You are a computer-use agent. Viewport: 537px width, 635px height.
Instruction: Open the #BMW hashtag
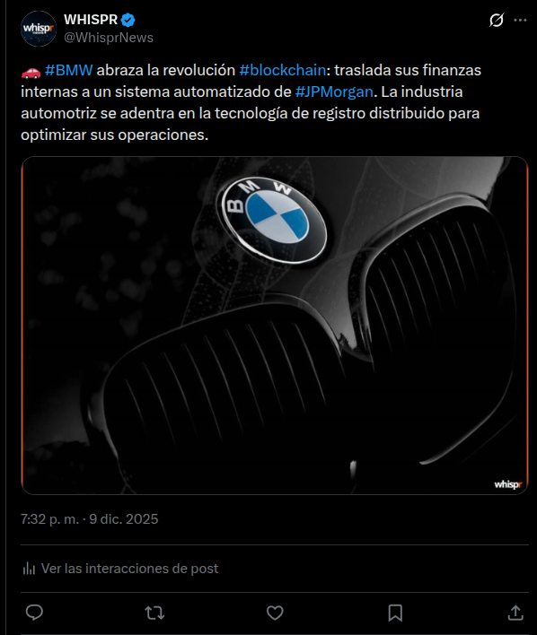tap(68, 70)
